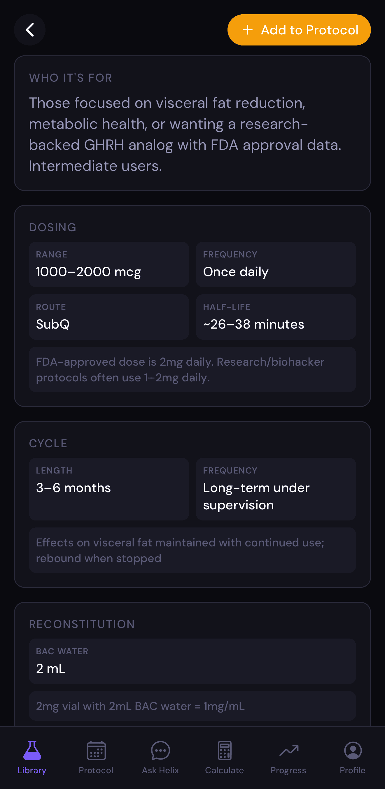Select the Route SubQ card
The height and width of the screenshot is (789, 385).
(109, 317)
